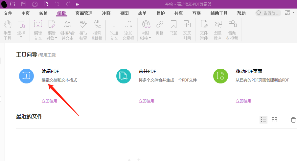
Task: Switch to Home (主页) tab
Action: [26, 13]
